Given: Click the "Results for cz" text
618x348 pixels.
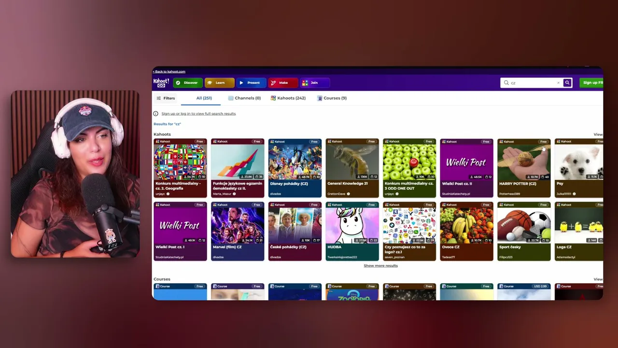Looking at the screenshot, I should coord(167,124).
